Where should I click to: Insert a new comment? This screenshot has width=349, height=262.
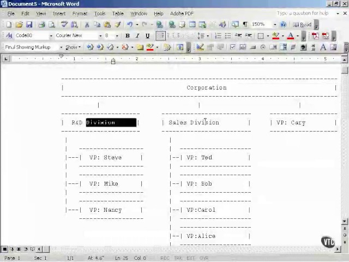[x=140, y=47]
